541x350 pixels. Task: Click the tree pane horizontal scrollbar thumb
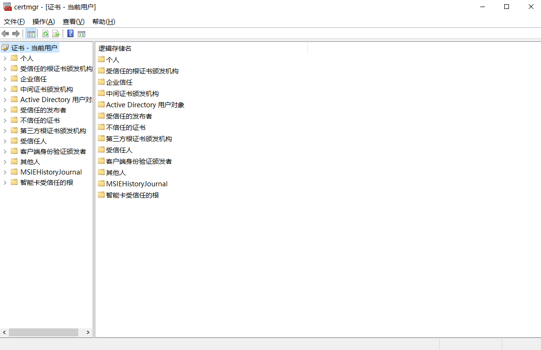(43, 333)
